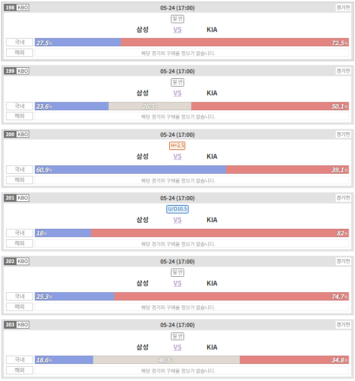Click the gray 46.6% draw bar segment
The image size is (355, 381).
[166, 360]
